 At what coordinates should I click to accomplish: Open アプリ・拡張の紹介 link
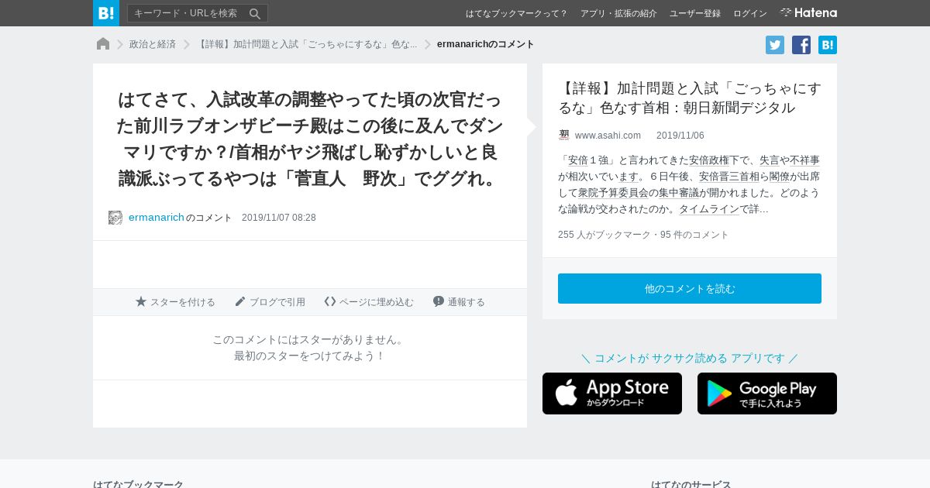[x=618, y=13]
